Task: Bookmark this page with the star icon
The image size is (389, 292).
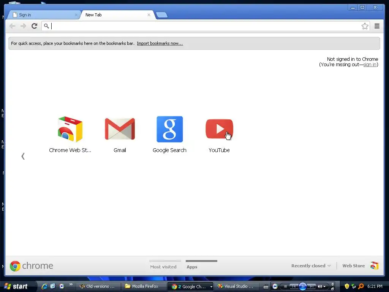Action: (365, 26)
